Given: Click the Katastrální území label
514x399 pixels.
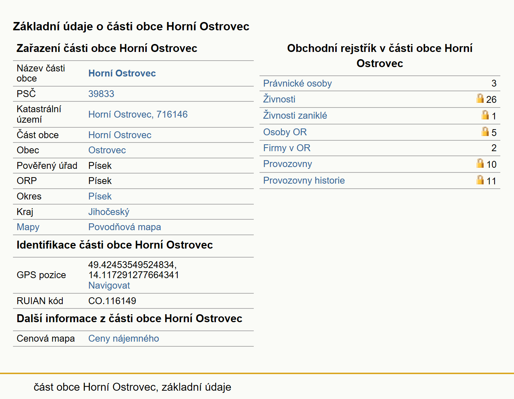Looking at the screenshot, I should [x=39, y=114].
